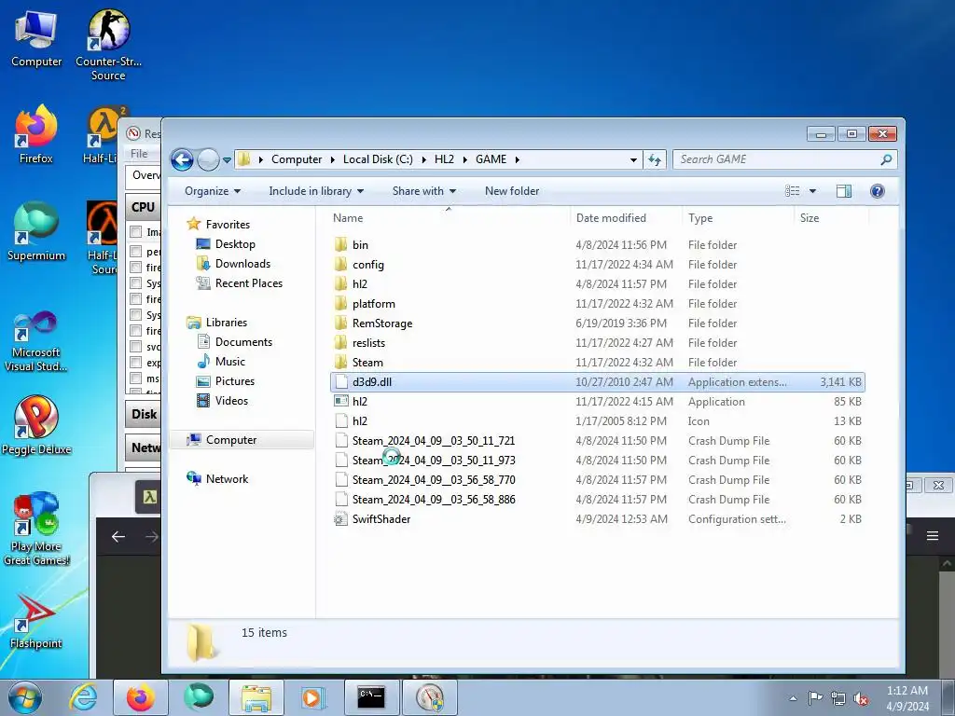The height and width of the screenshot is (716, 955).
Task: Select Steam_2024_04_09__03_56_58_886 crash dump
Action: pos(597,500)
